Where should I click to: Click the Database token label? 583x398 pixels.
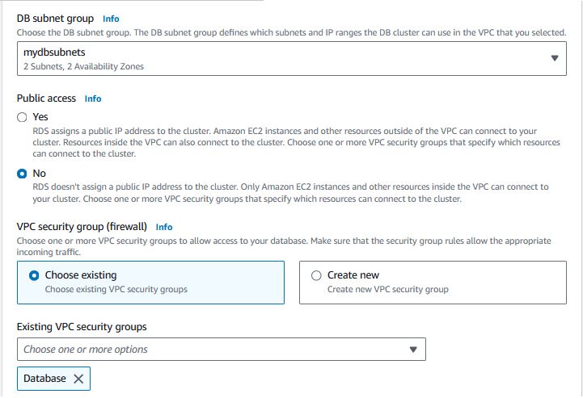coord(44,379)
